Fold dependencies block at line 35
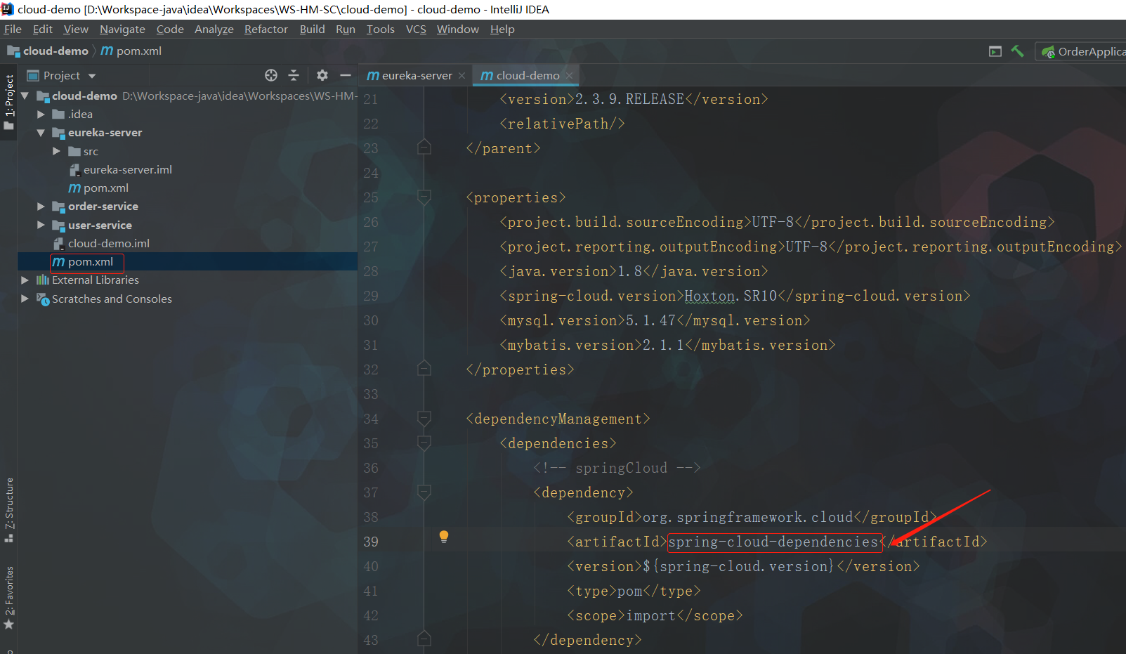 click(424, 443)
